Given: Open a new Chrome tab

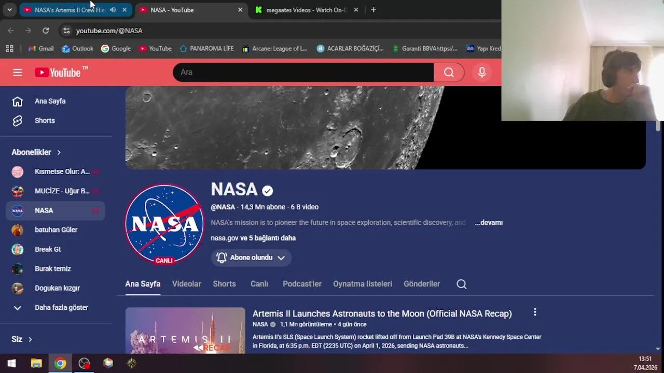Looking at the screenshot, I should click(x=374, y=10).
